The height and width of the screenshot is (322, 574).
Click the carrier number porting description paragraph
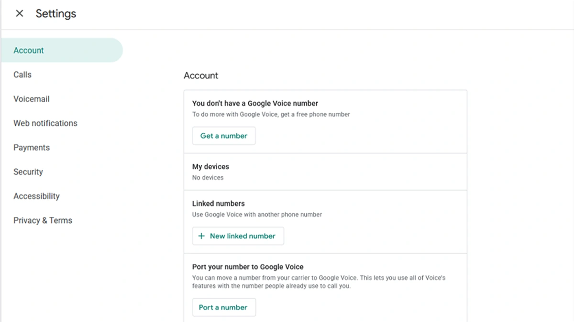[x=319, y=282]
